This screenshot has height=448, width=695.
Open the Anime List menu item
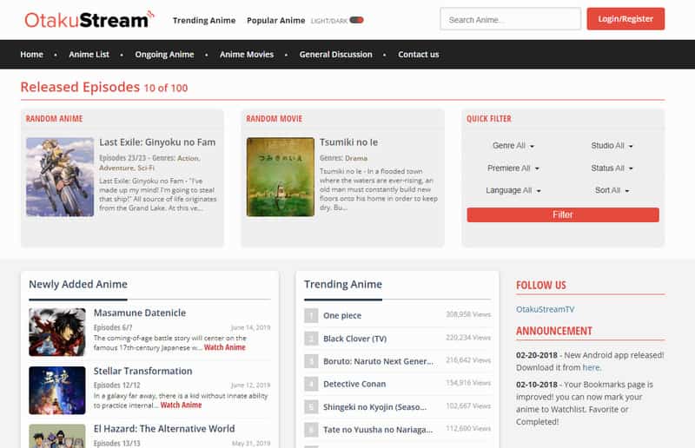[x=89, y=54]
